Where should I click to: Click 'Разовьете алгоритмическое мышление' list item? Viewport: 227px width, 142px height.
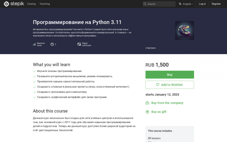click(x=75, y=76)
